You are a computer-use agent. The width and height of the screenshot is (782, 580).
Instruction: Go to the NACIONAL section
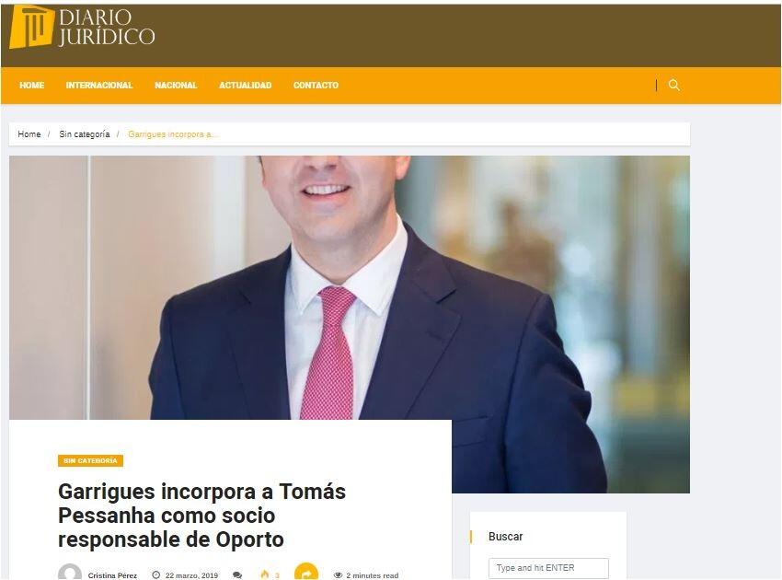pyautogui.click(x=176, y=86)
